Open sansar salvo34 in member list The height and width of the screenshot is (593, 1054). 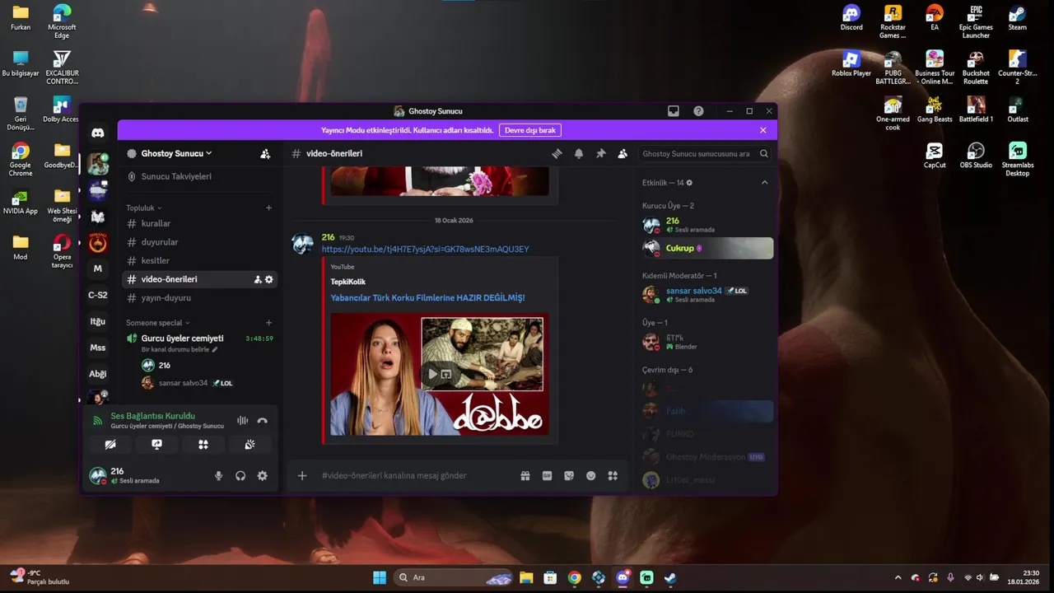[707, 295]
